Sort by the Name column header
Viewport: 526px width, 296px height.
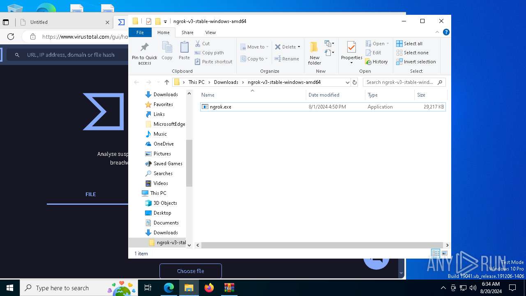click(253, 95)
